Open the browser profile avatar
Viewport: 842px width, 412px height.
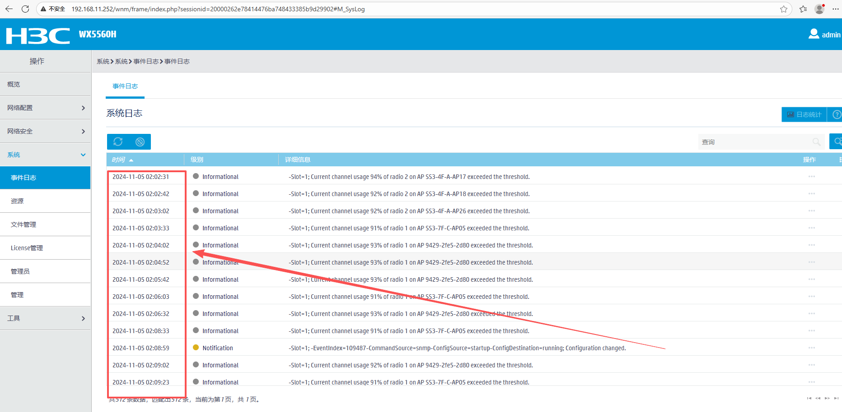click(x=819, y=9)
